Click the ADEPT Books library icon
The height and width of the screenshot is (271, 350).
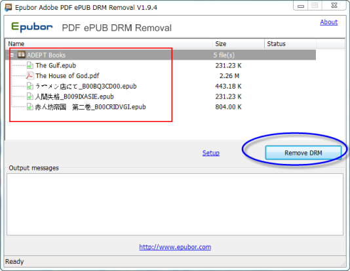(x=22, y=54)
